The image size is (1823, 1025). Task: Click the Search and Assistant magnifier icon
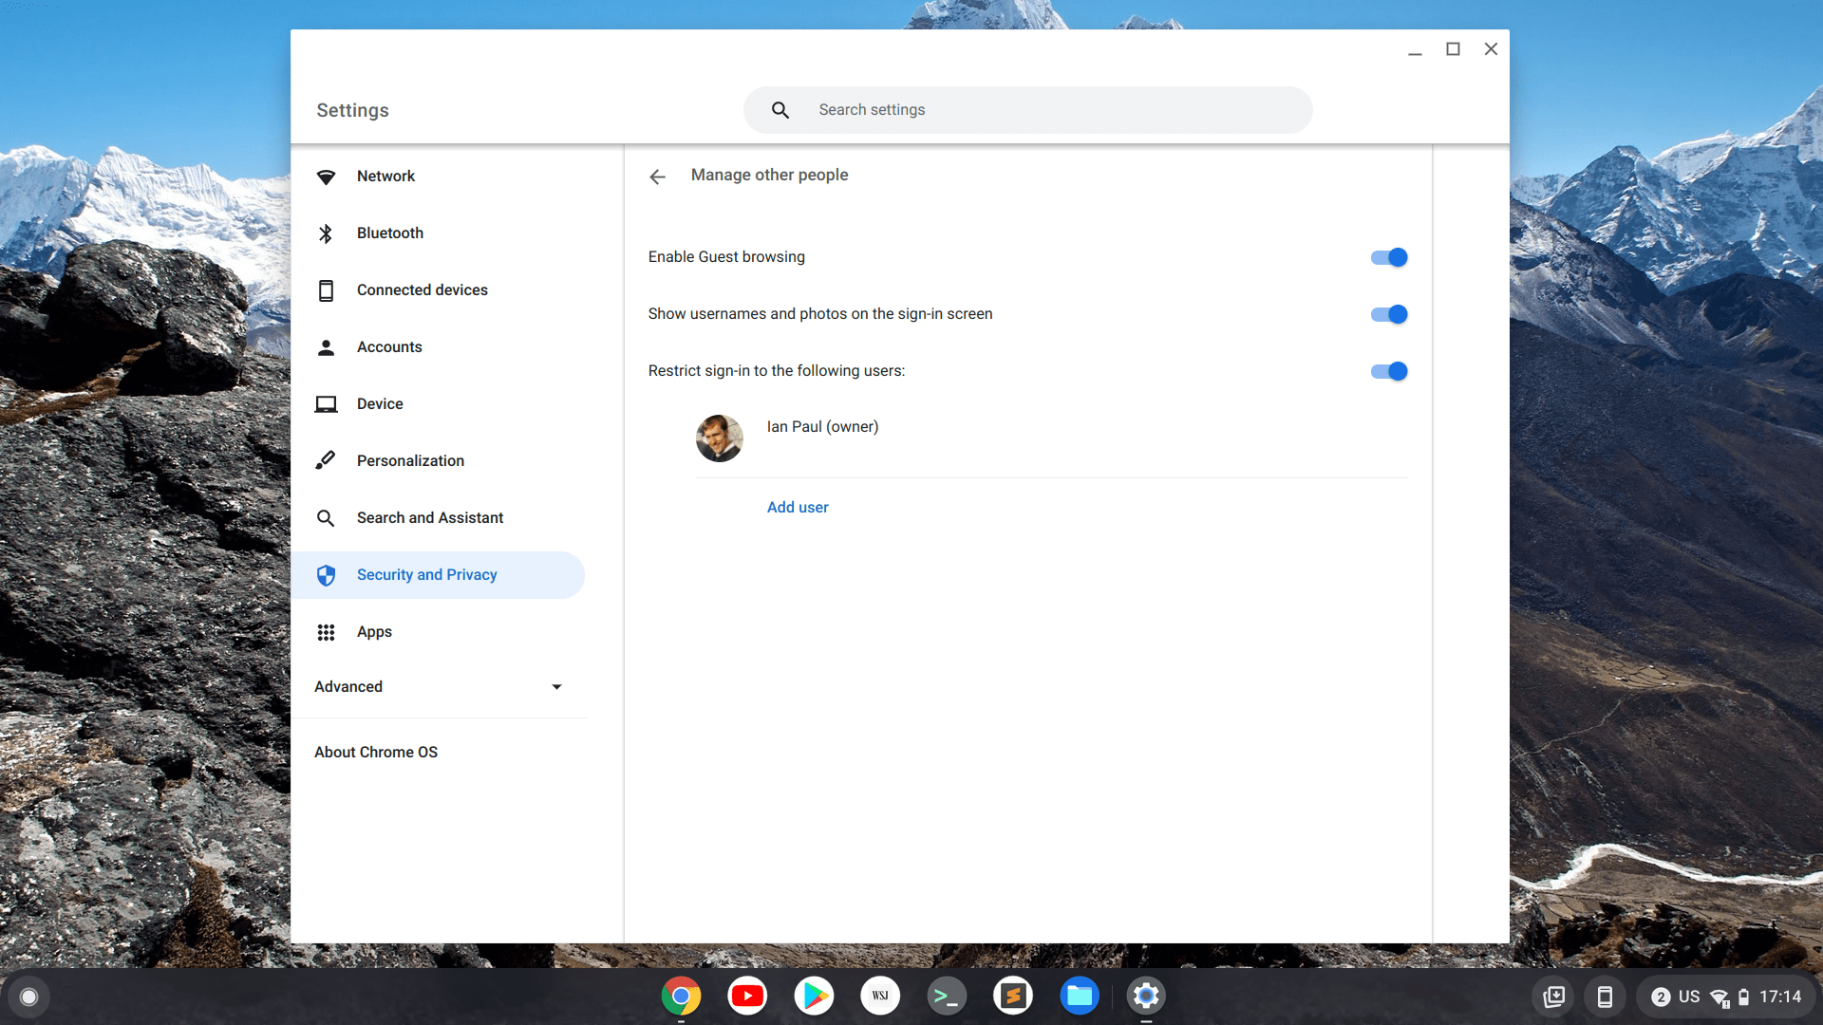pyautogui.click(x=326, y=518)
